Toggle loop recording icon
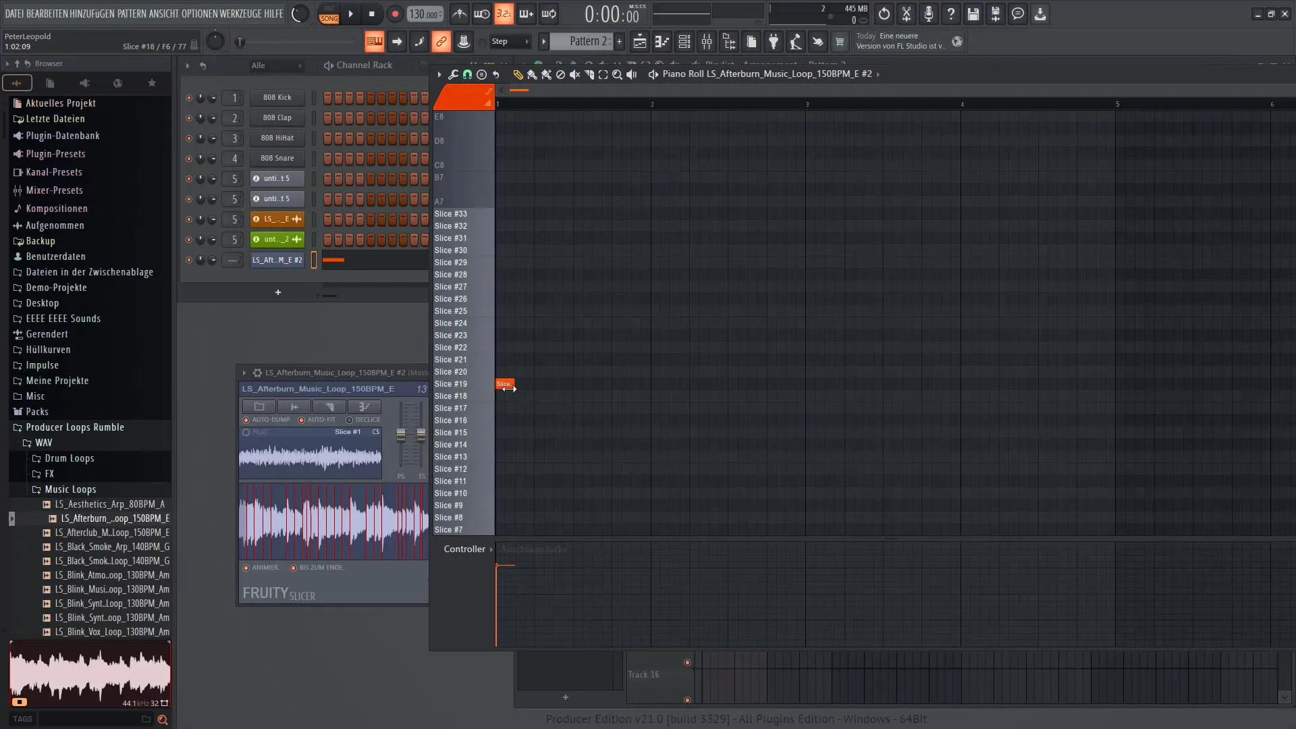 click(549, 13)
